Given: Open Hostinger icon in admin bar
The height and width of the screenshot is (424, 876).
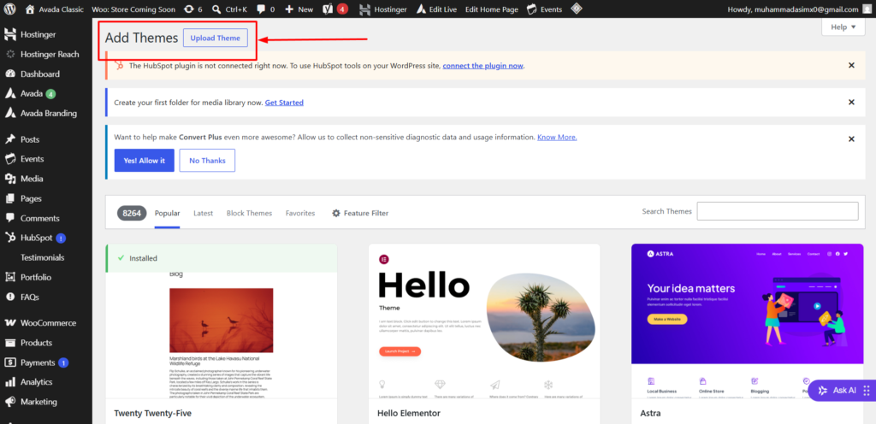Looking at the screenshot, I should click(364, 9).
